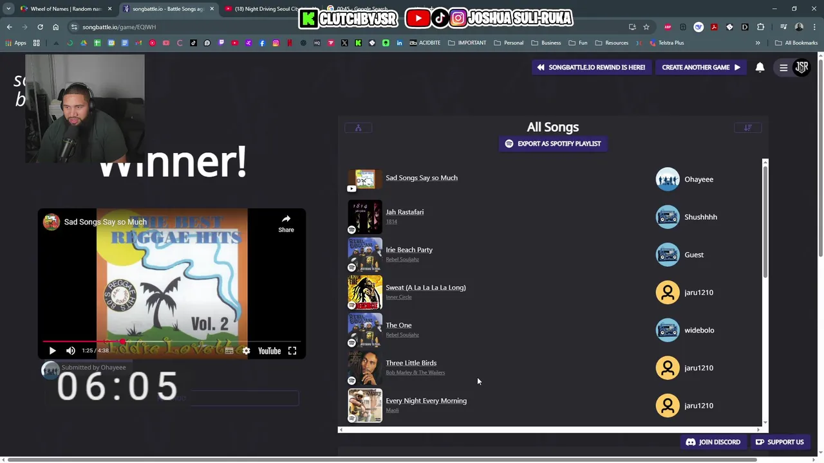This screenshot has height=463, width=824.
Task: Open the hamburger menu next to the bell
Action: tap(783, 68)
